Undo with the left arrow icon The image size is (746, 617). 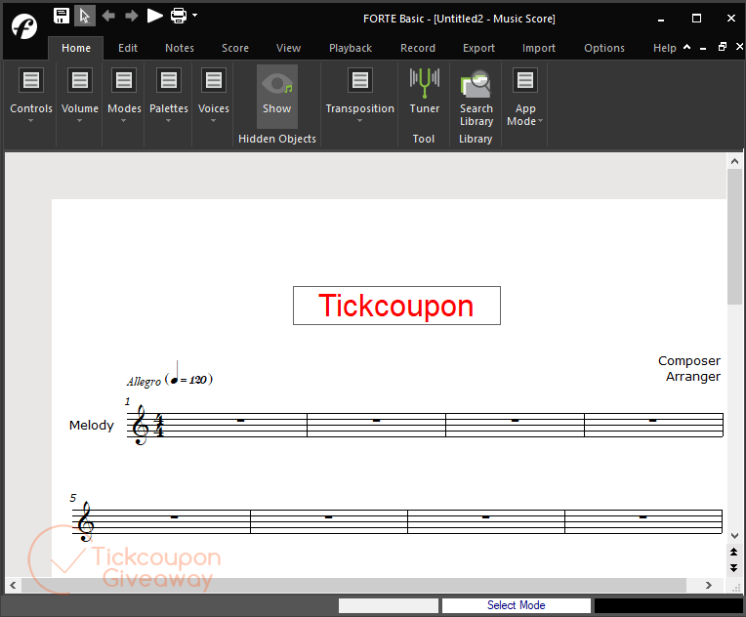pos(108,16)
